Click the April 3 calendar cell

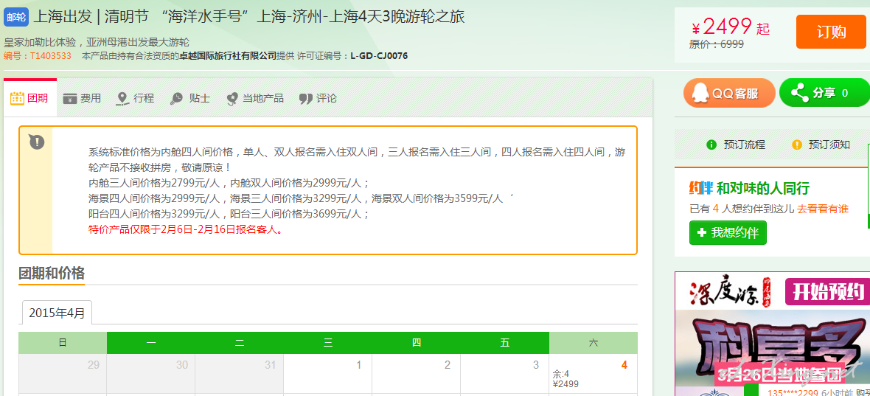(504, 375)
